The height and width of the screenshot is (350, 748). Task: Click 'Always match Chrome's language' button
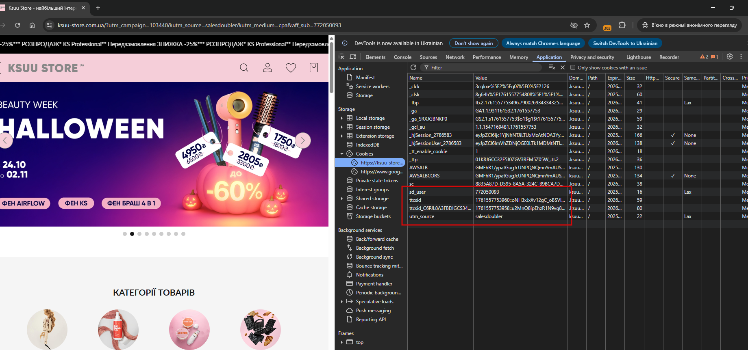click(543, 43)
